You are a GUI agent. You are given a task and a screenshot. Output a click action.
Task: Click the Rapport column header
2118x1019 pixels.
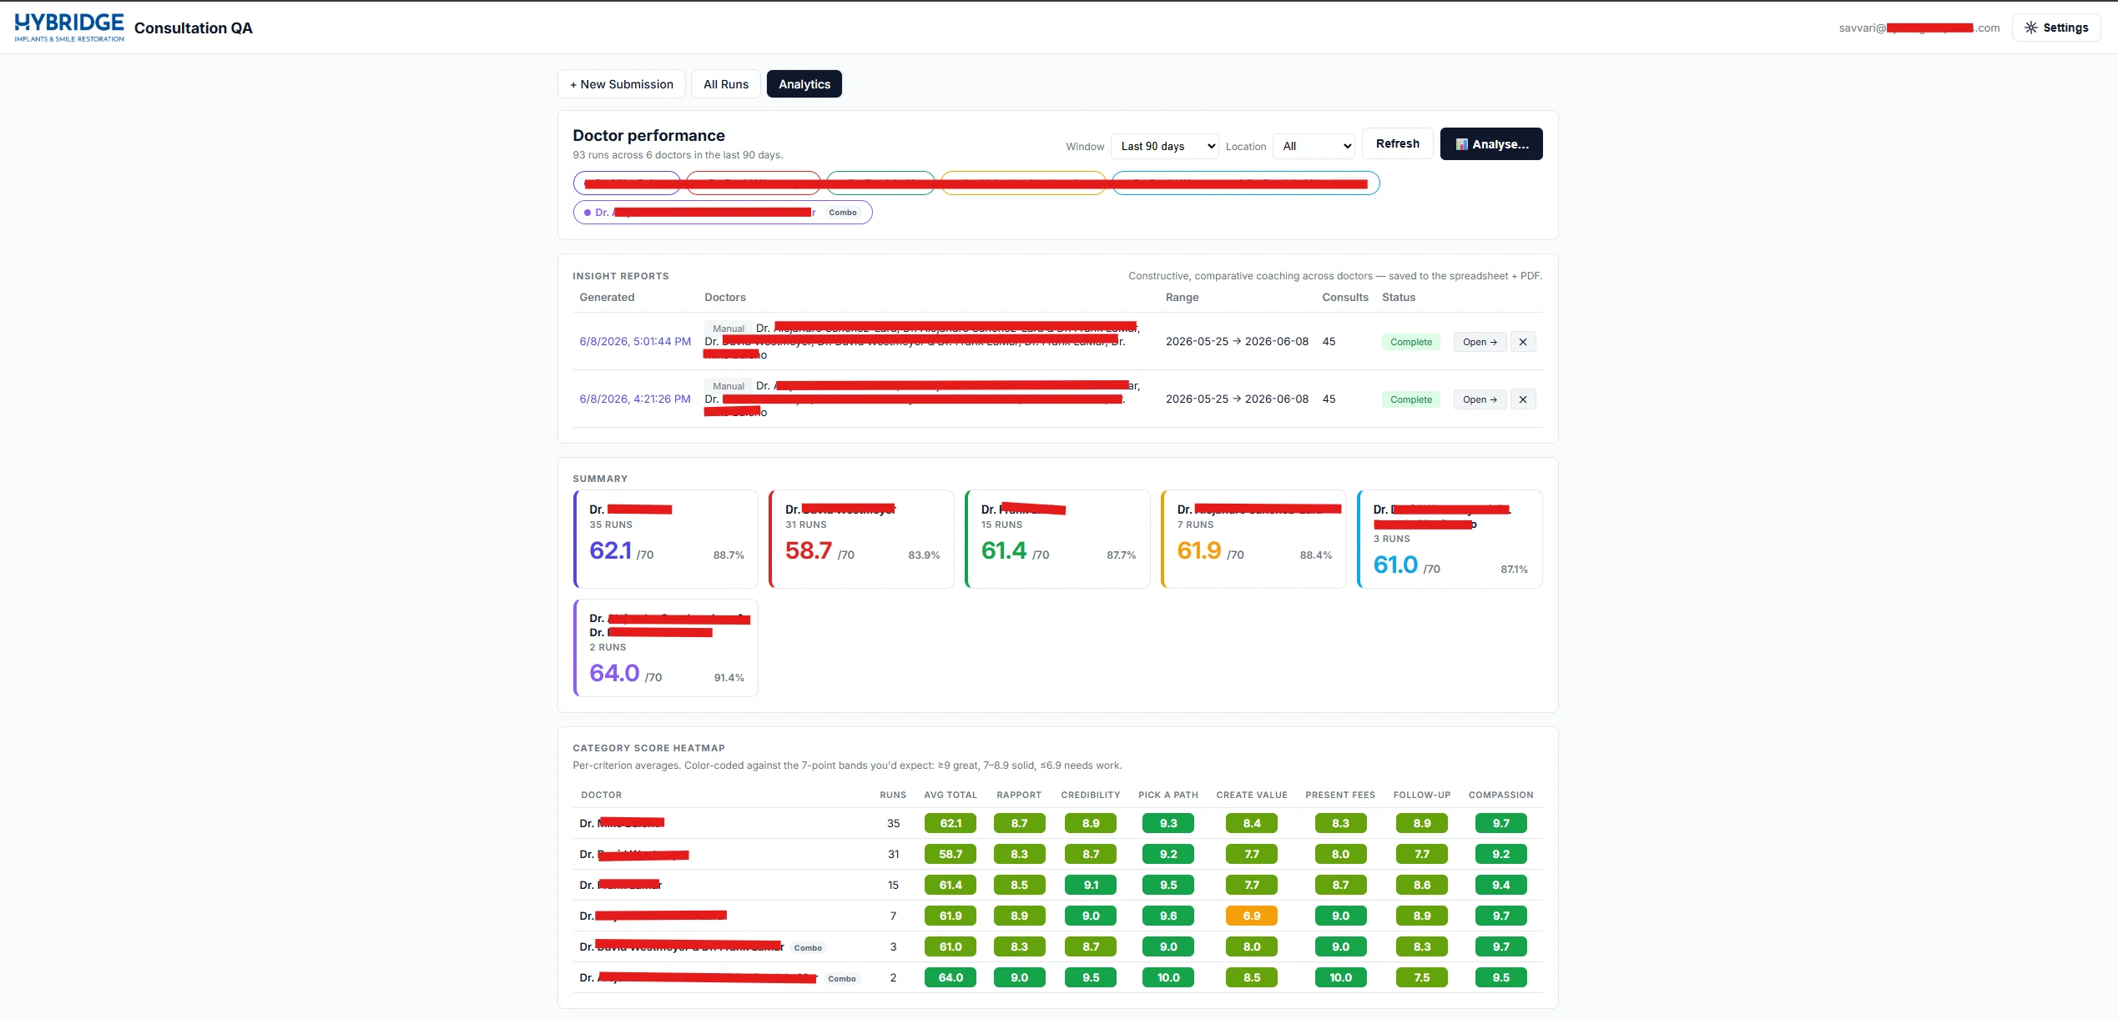(1019, 795)
